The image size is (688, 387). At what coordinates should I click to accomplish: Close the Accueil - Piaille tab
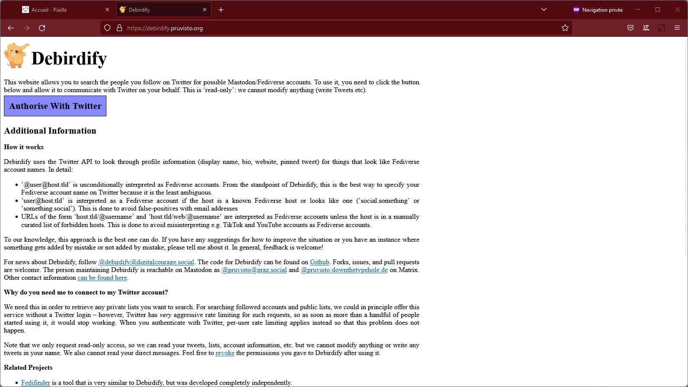pos(107,10)
